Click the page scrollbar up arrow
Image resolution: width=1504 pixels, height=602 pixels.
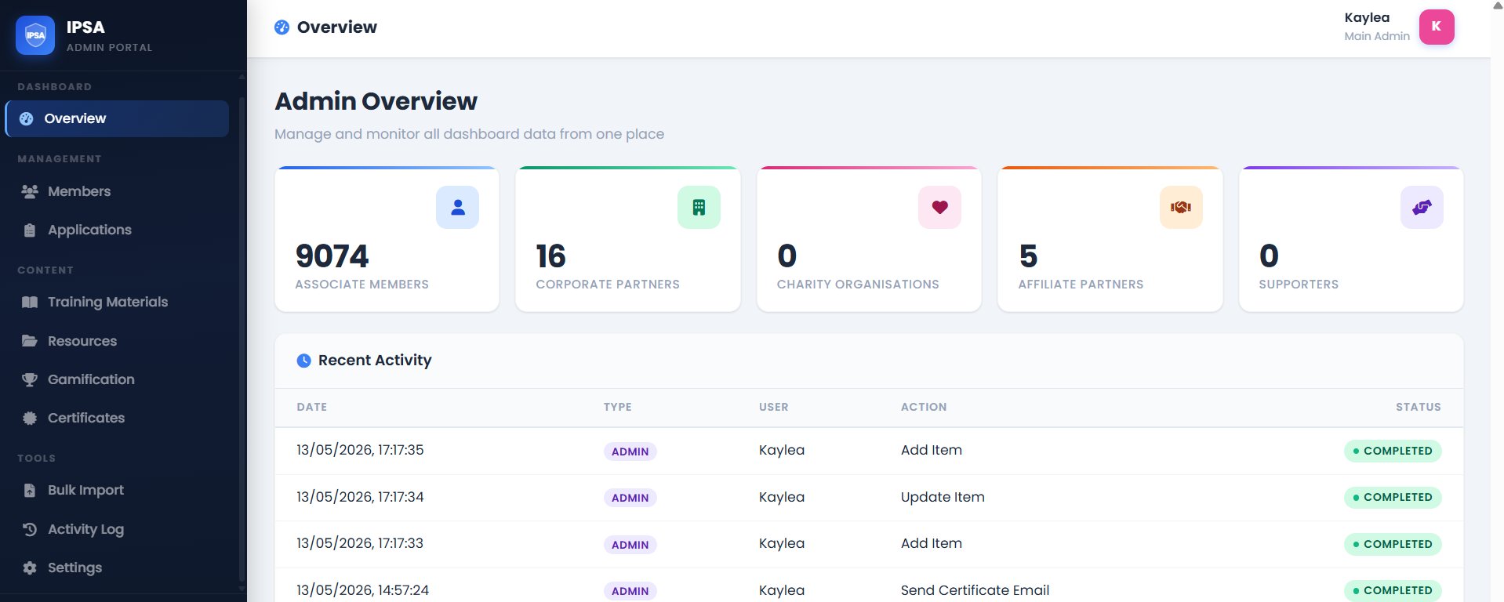tap(1498, 5)
